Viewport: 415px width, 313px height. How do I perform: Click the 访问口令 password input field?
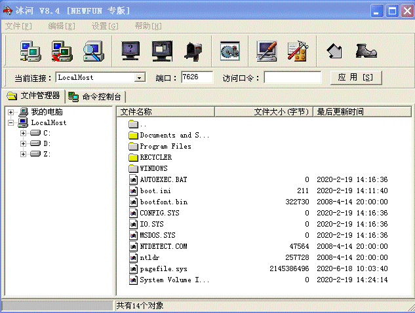(x=292, y=77)
